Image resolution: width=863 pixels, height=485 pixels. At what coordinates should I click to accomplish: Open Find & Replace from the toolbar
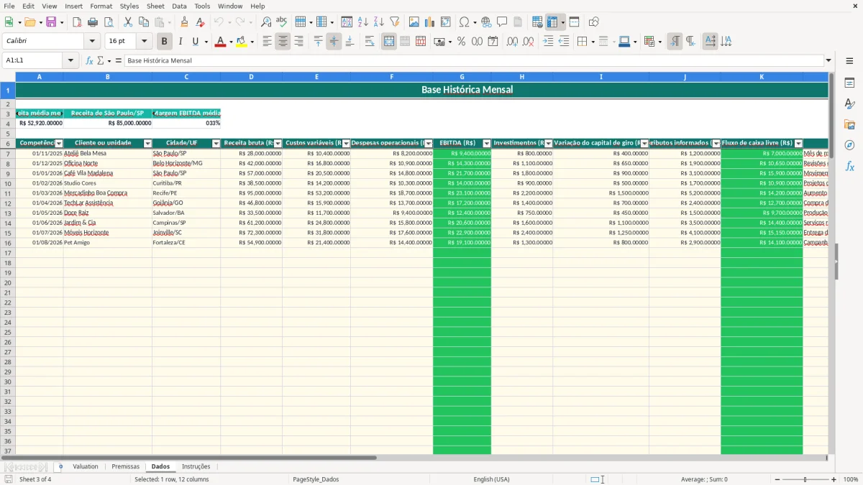pos(266,22)
